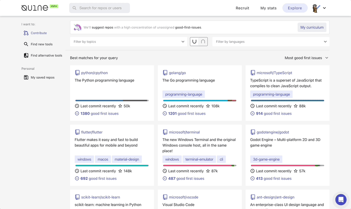This screenshot has height=209, width=351.
Task: Click the unicorn mascot icon
Action: (77, 27)
